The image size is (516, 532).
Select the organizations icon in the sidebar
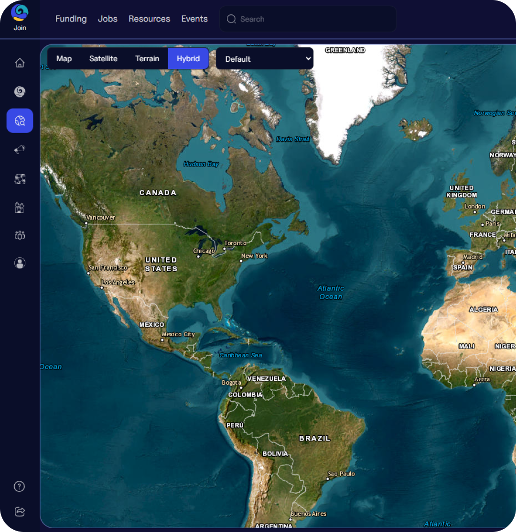coord(20,207)
